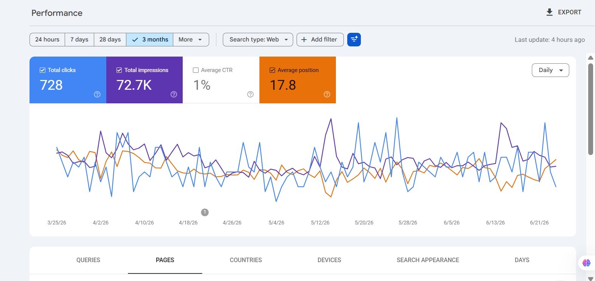The width and height of the screenshot is (595, 281).
Task: Click the 6/13/26 date axis label
Action: 496,223
